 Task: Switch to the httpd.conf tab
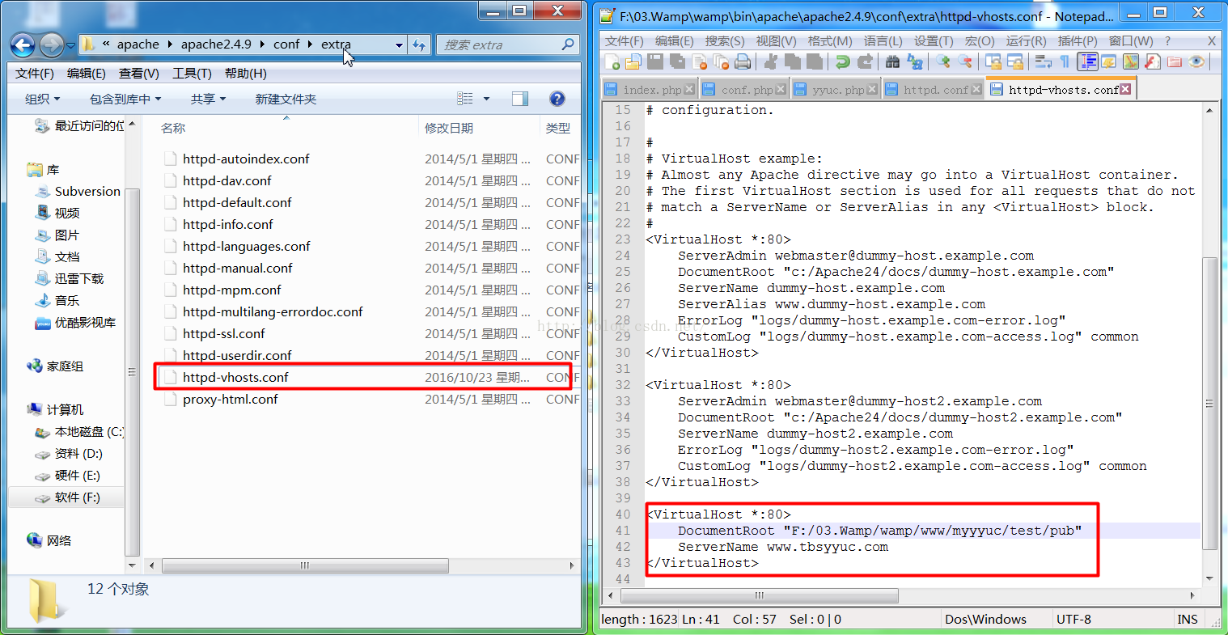pyautogui.click(x=934, y=90)
